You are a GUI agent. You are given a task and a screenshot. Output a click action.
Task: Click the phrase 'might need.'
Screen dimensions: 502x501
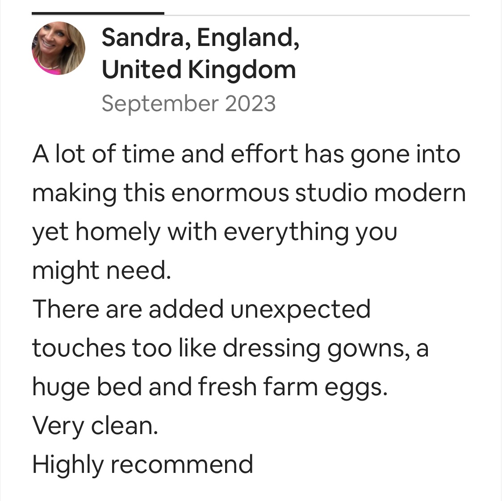[102, 271]
